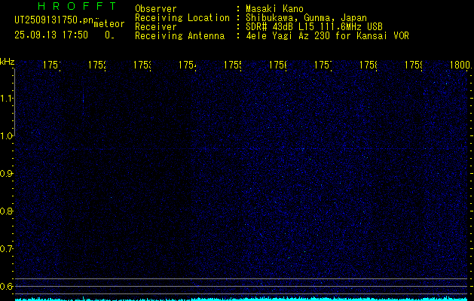The height and width of the screenshot is (301, 474).
Task: Select receiver info SDR# 43dB L15 111.6MHz USB
Action: click(314, 27)
